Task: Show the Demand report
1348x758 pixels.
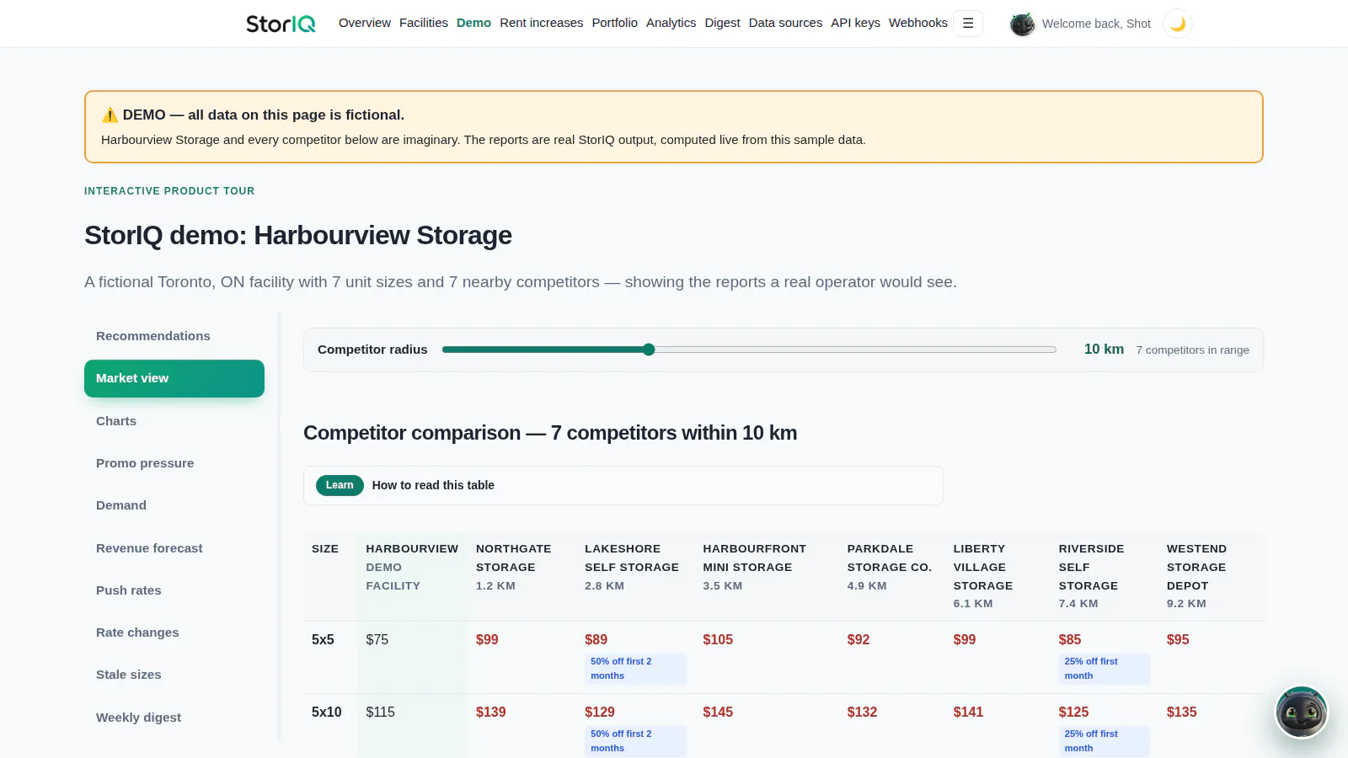Action: point(174,505)
